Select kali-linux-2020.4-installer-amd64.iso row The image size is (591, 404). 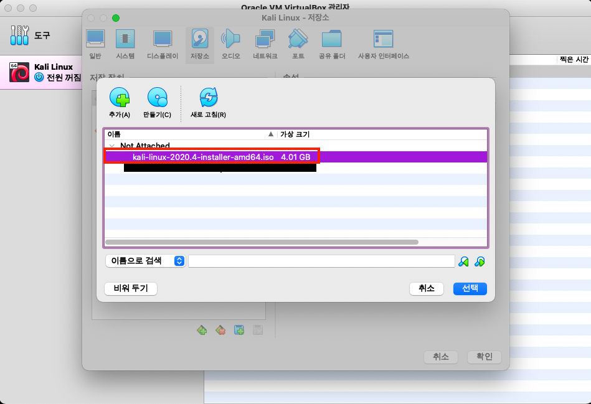296,157
